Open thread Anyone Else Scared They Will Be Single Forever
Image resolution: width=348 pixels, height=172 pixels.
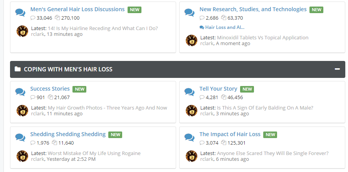(272, 153)
